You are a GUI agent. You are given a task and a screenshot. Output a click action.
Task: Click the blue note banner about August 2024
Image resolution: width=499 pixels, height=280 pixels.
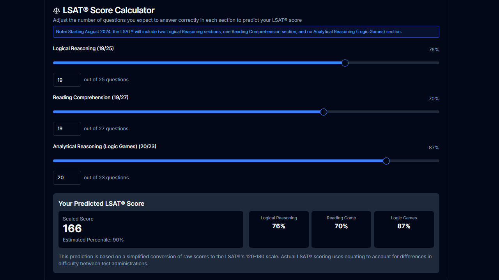(x=246, y=31)
